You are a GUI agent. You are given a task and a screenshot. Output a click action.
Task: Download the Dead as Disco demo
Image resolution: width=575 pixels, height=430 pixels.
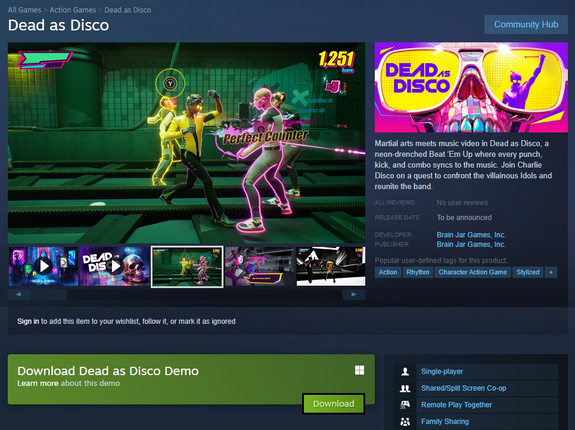click(333, 404)
